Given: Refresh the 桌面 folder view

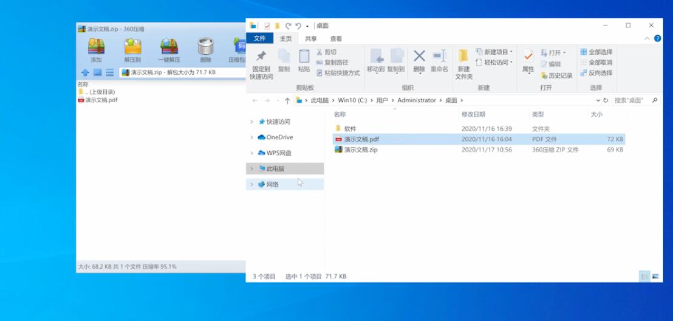Looking at the screenshot, I should [606, 100].
